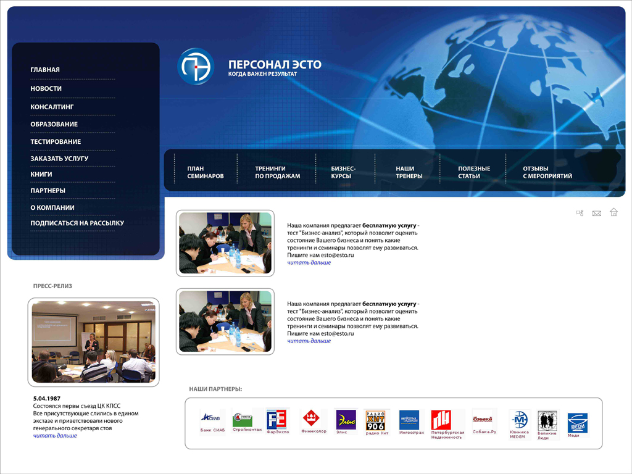
Task: Open Полезные статьи tab
Action: (474, 172)
